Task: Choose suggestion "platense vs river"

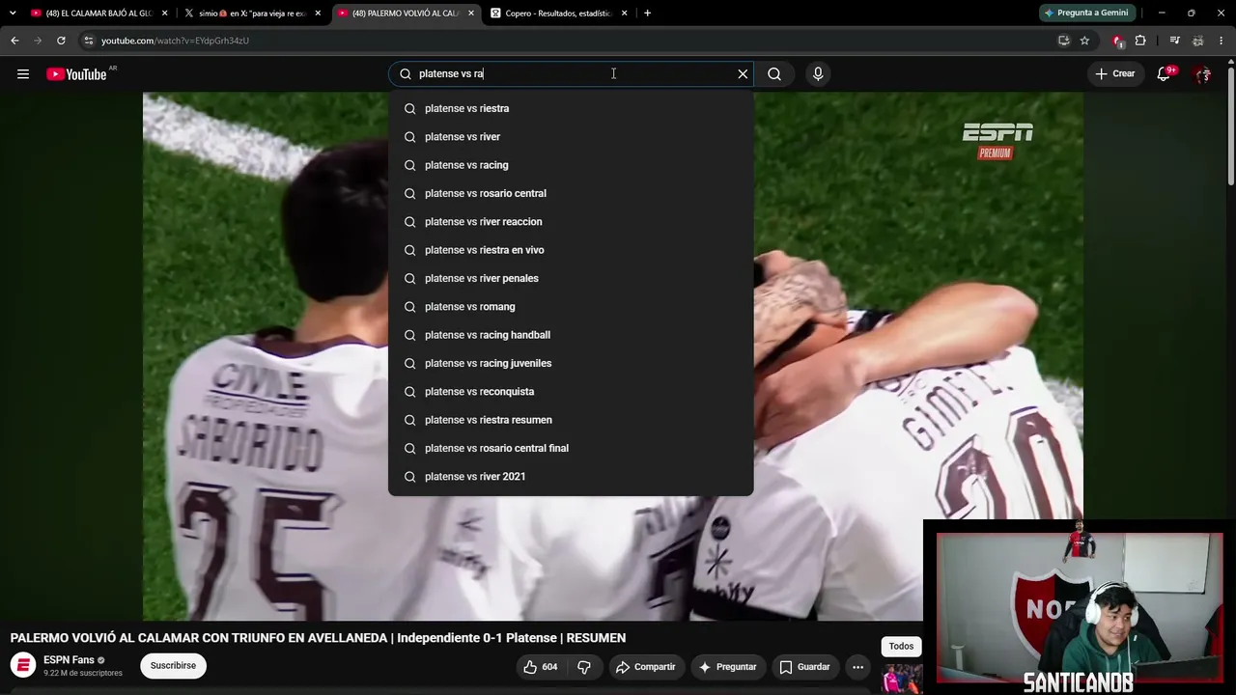Action: 571,137
